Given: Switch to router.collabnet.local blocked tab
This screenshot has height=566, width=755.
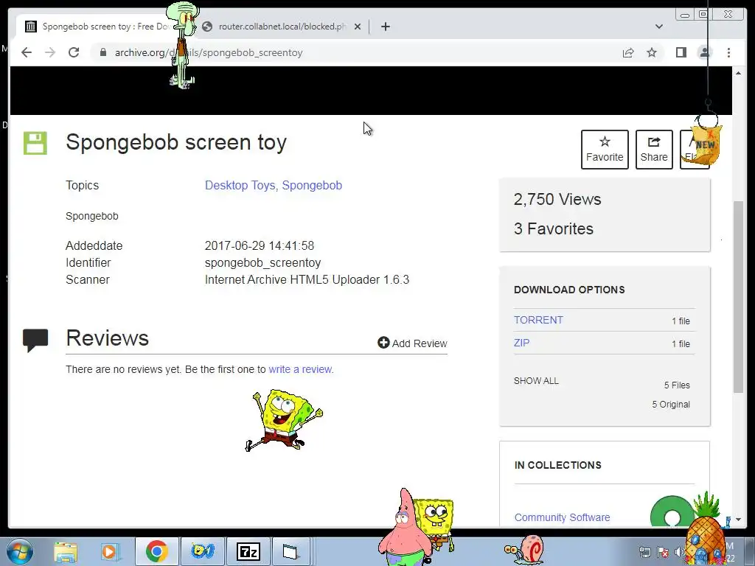Looking at the screenshot, I should pos(282,27).
